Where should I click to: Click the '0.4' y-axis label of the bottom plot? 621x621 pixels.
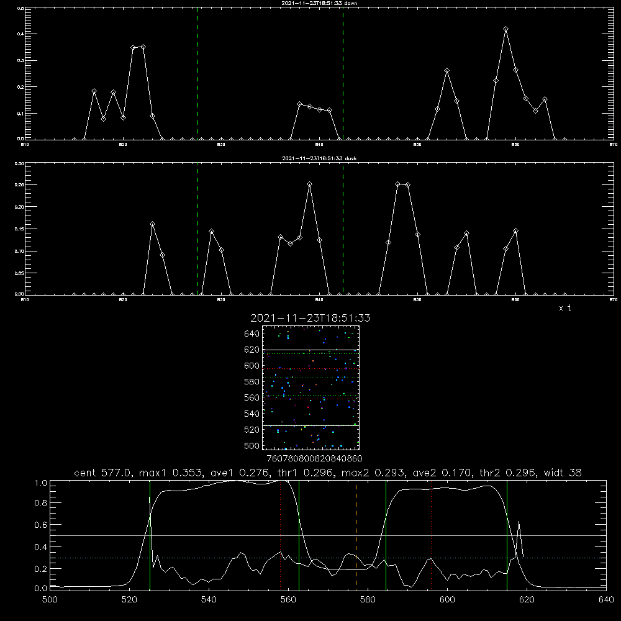41,547
